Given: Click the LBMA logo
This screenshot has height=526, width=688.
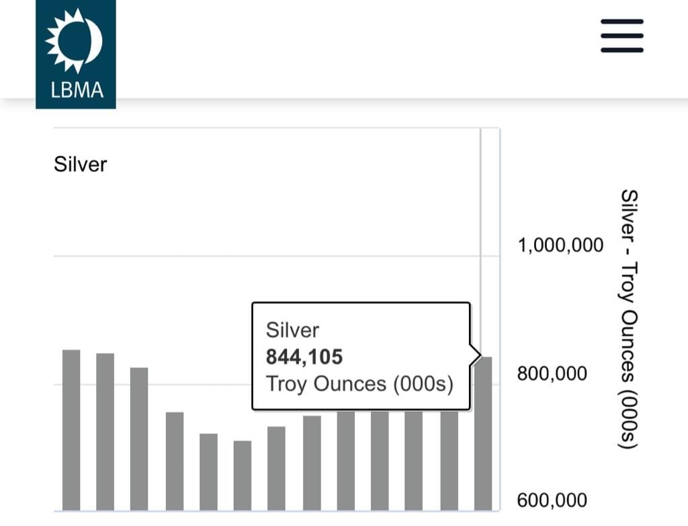Looking at the screenshot, I should [x=75, y=54].
